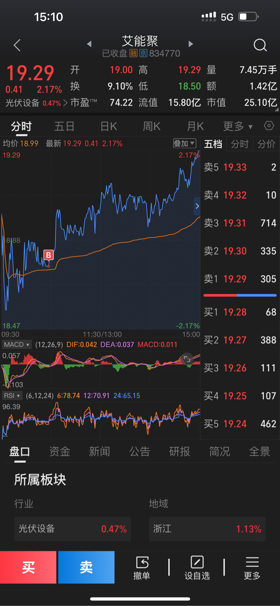Select 卖4 price 19.32 row
This screenshot has width=280, height=606.
coord(240,195)
